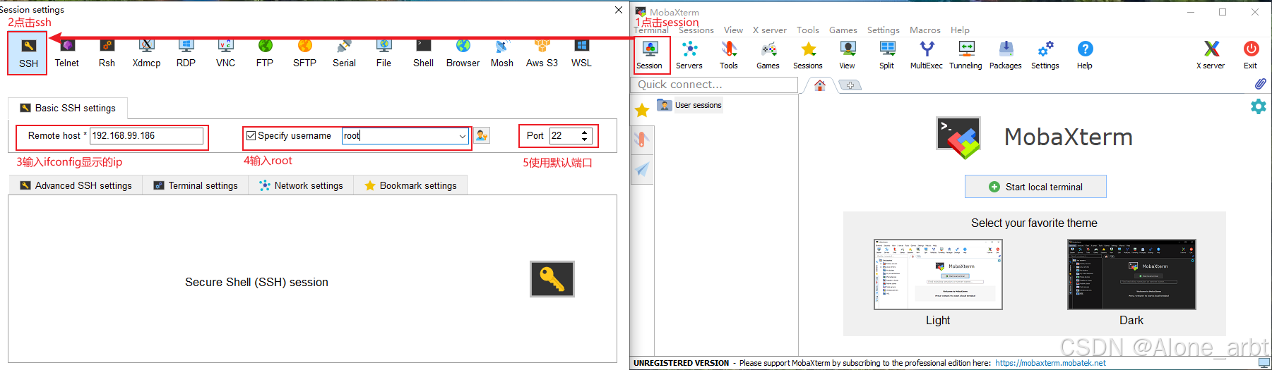Click Start local terminal button
Screen dimensions: 1272x370
(x=1035, y=187)
